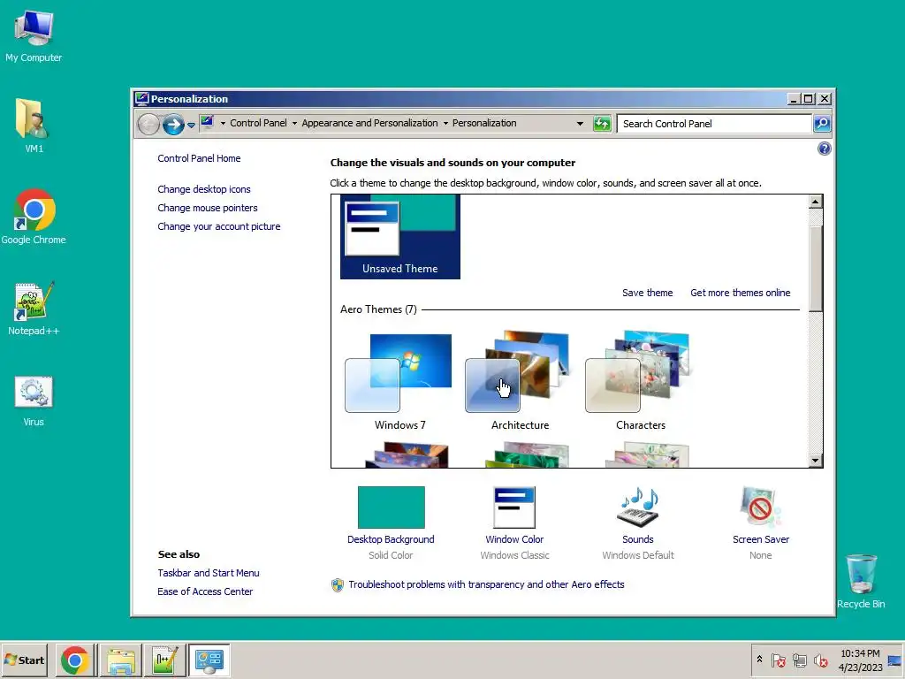The image size is (905, 679).
Task: Click the Sounds text link
Action: pyautogui.click(x=638, y=539)
